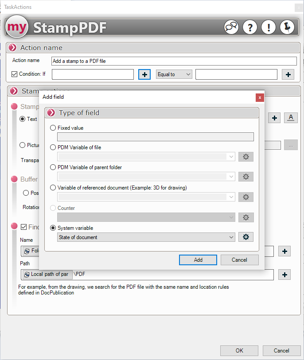Select the Fixed value radio button
The height and width of the screenshot is (360, 304).
click(x=53, y=128)
